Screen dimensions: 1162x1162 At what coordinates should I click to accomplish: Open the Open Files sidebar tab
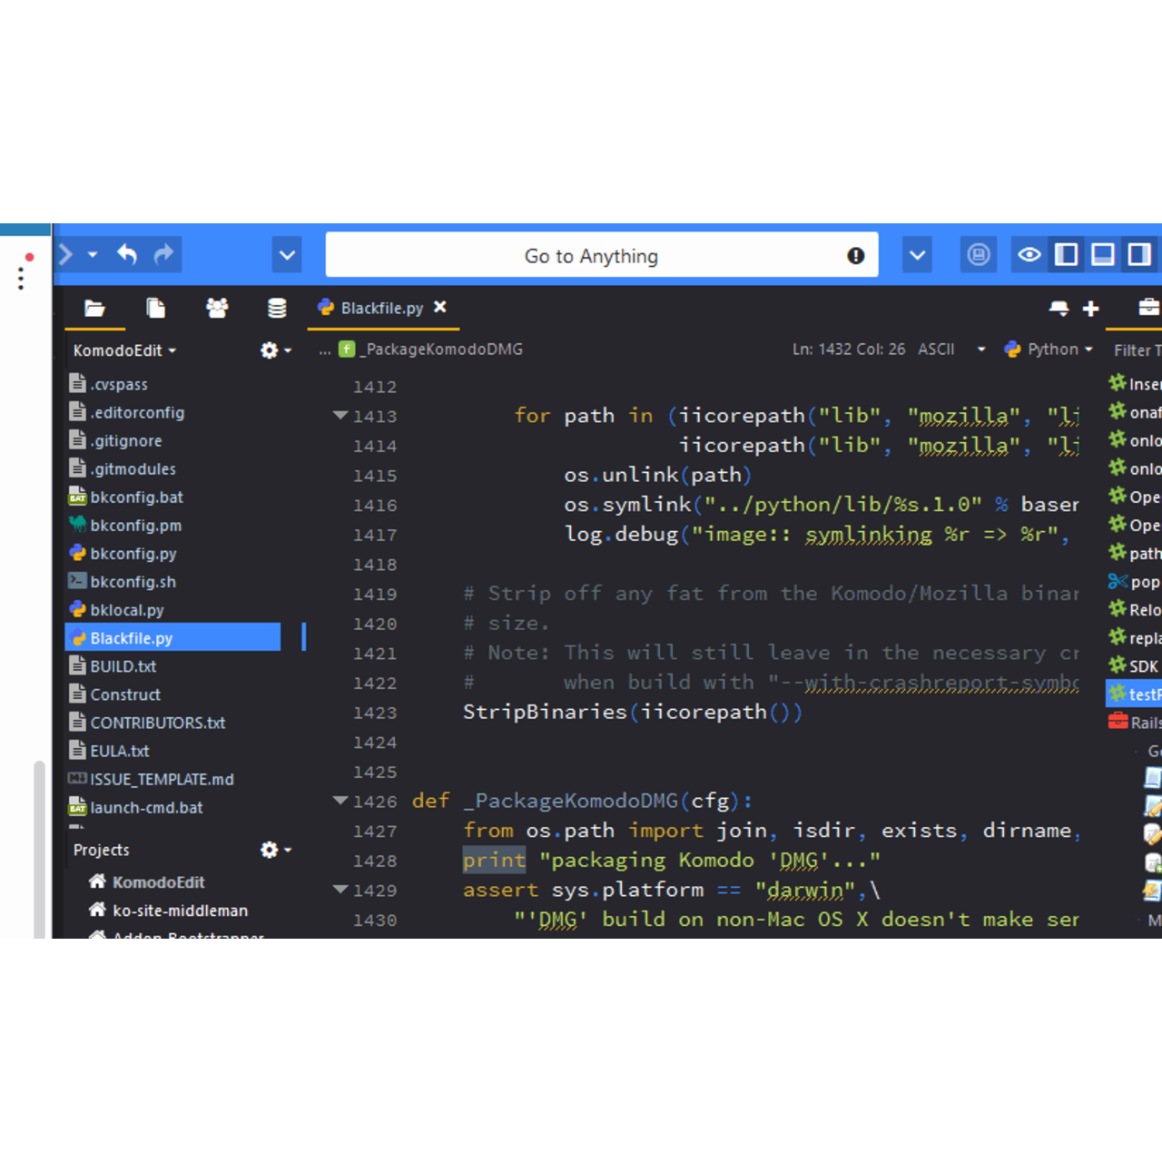156,309
